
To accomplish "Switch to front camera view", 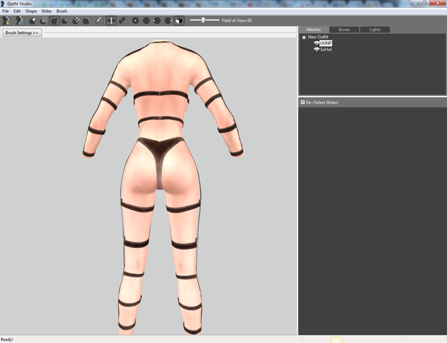I will coord(135,20).
